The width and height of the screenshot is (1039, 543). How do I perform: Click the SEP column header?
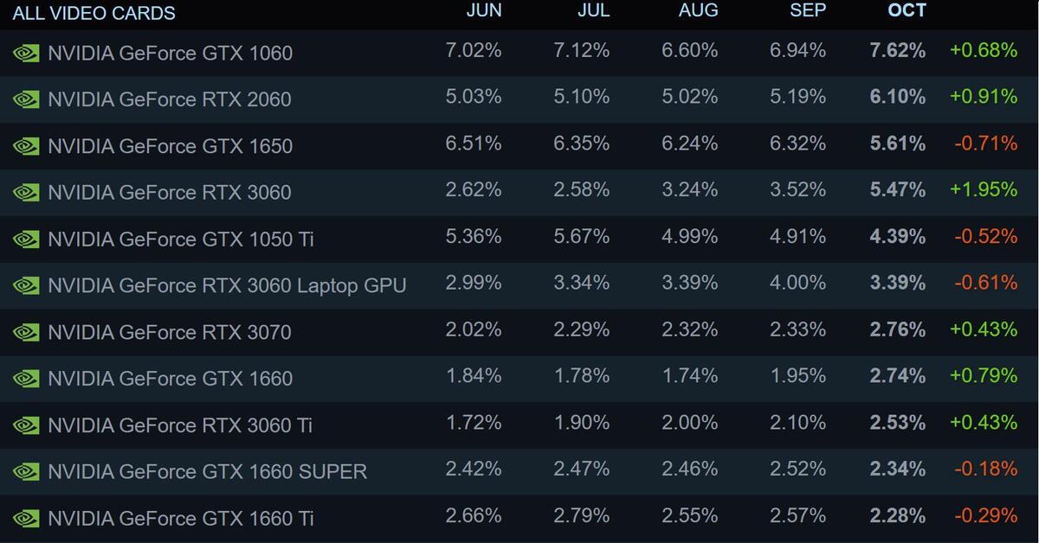pyautogui.click(x=808, y=10)
